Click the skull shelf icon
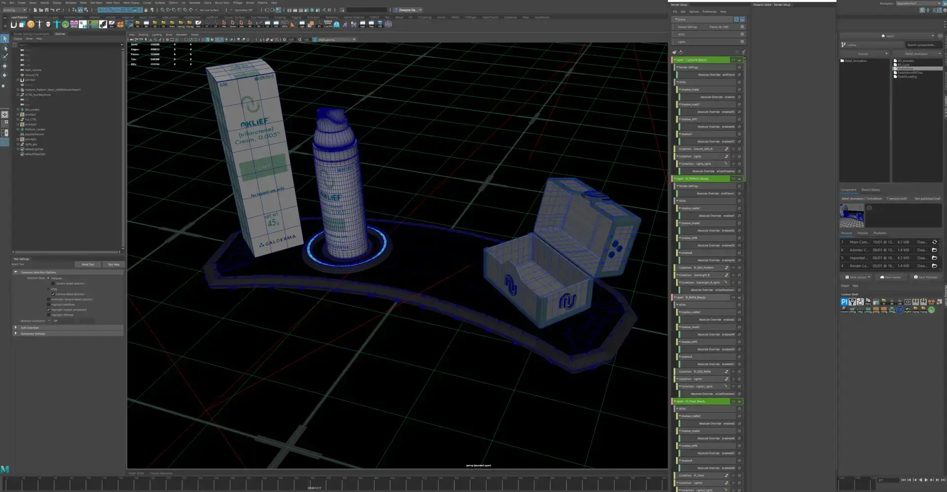Image resolution: width=947 pixels, height=492 pixels. point(48,24)
